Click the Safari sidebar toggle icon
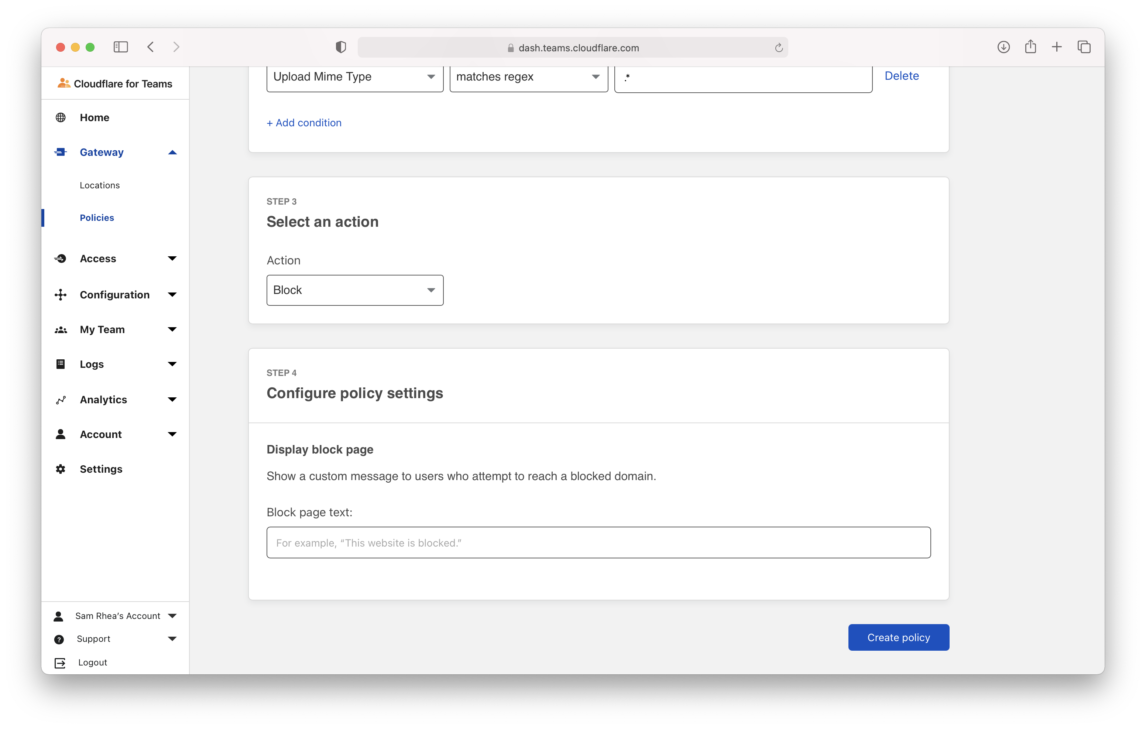 (121, 47)
